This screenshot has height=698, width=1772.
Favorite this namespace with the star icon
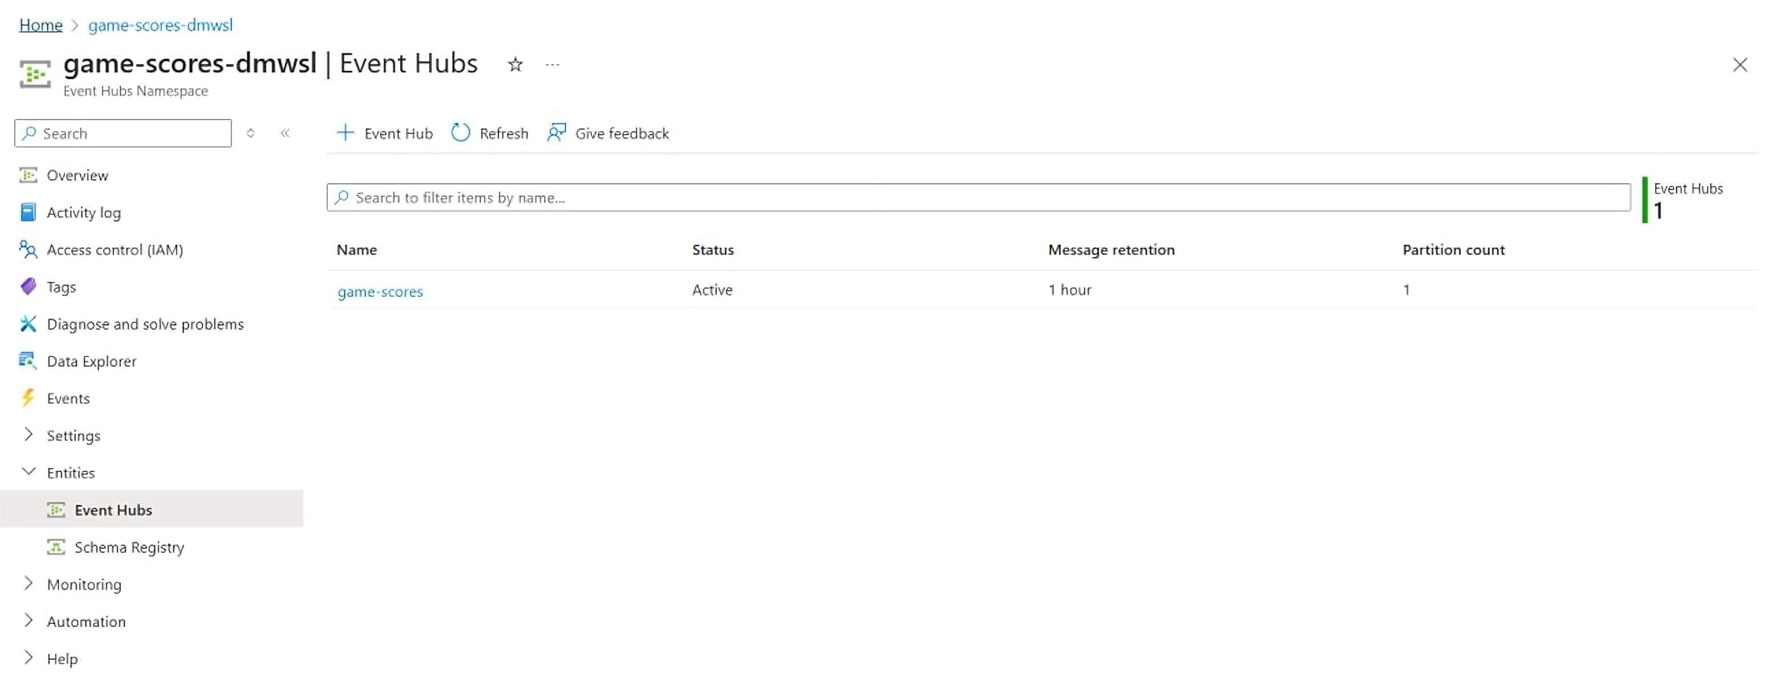[515, 64]
